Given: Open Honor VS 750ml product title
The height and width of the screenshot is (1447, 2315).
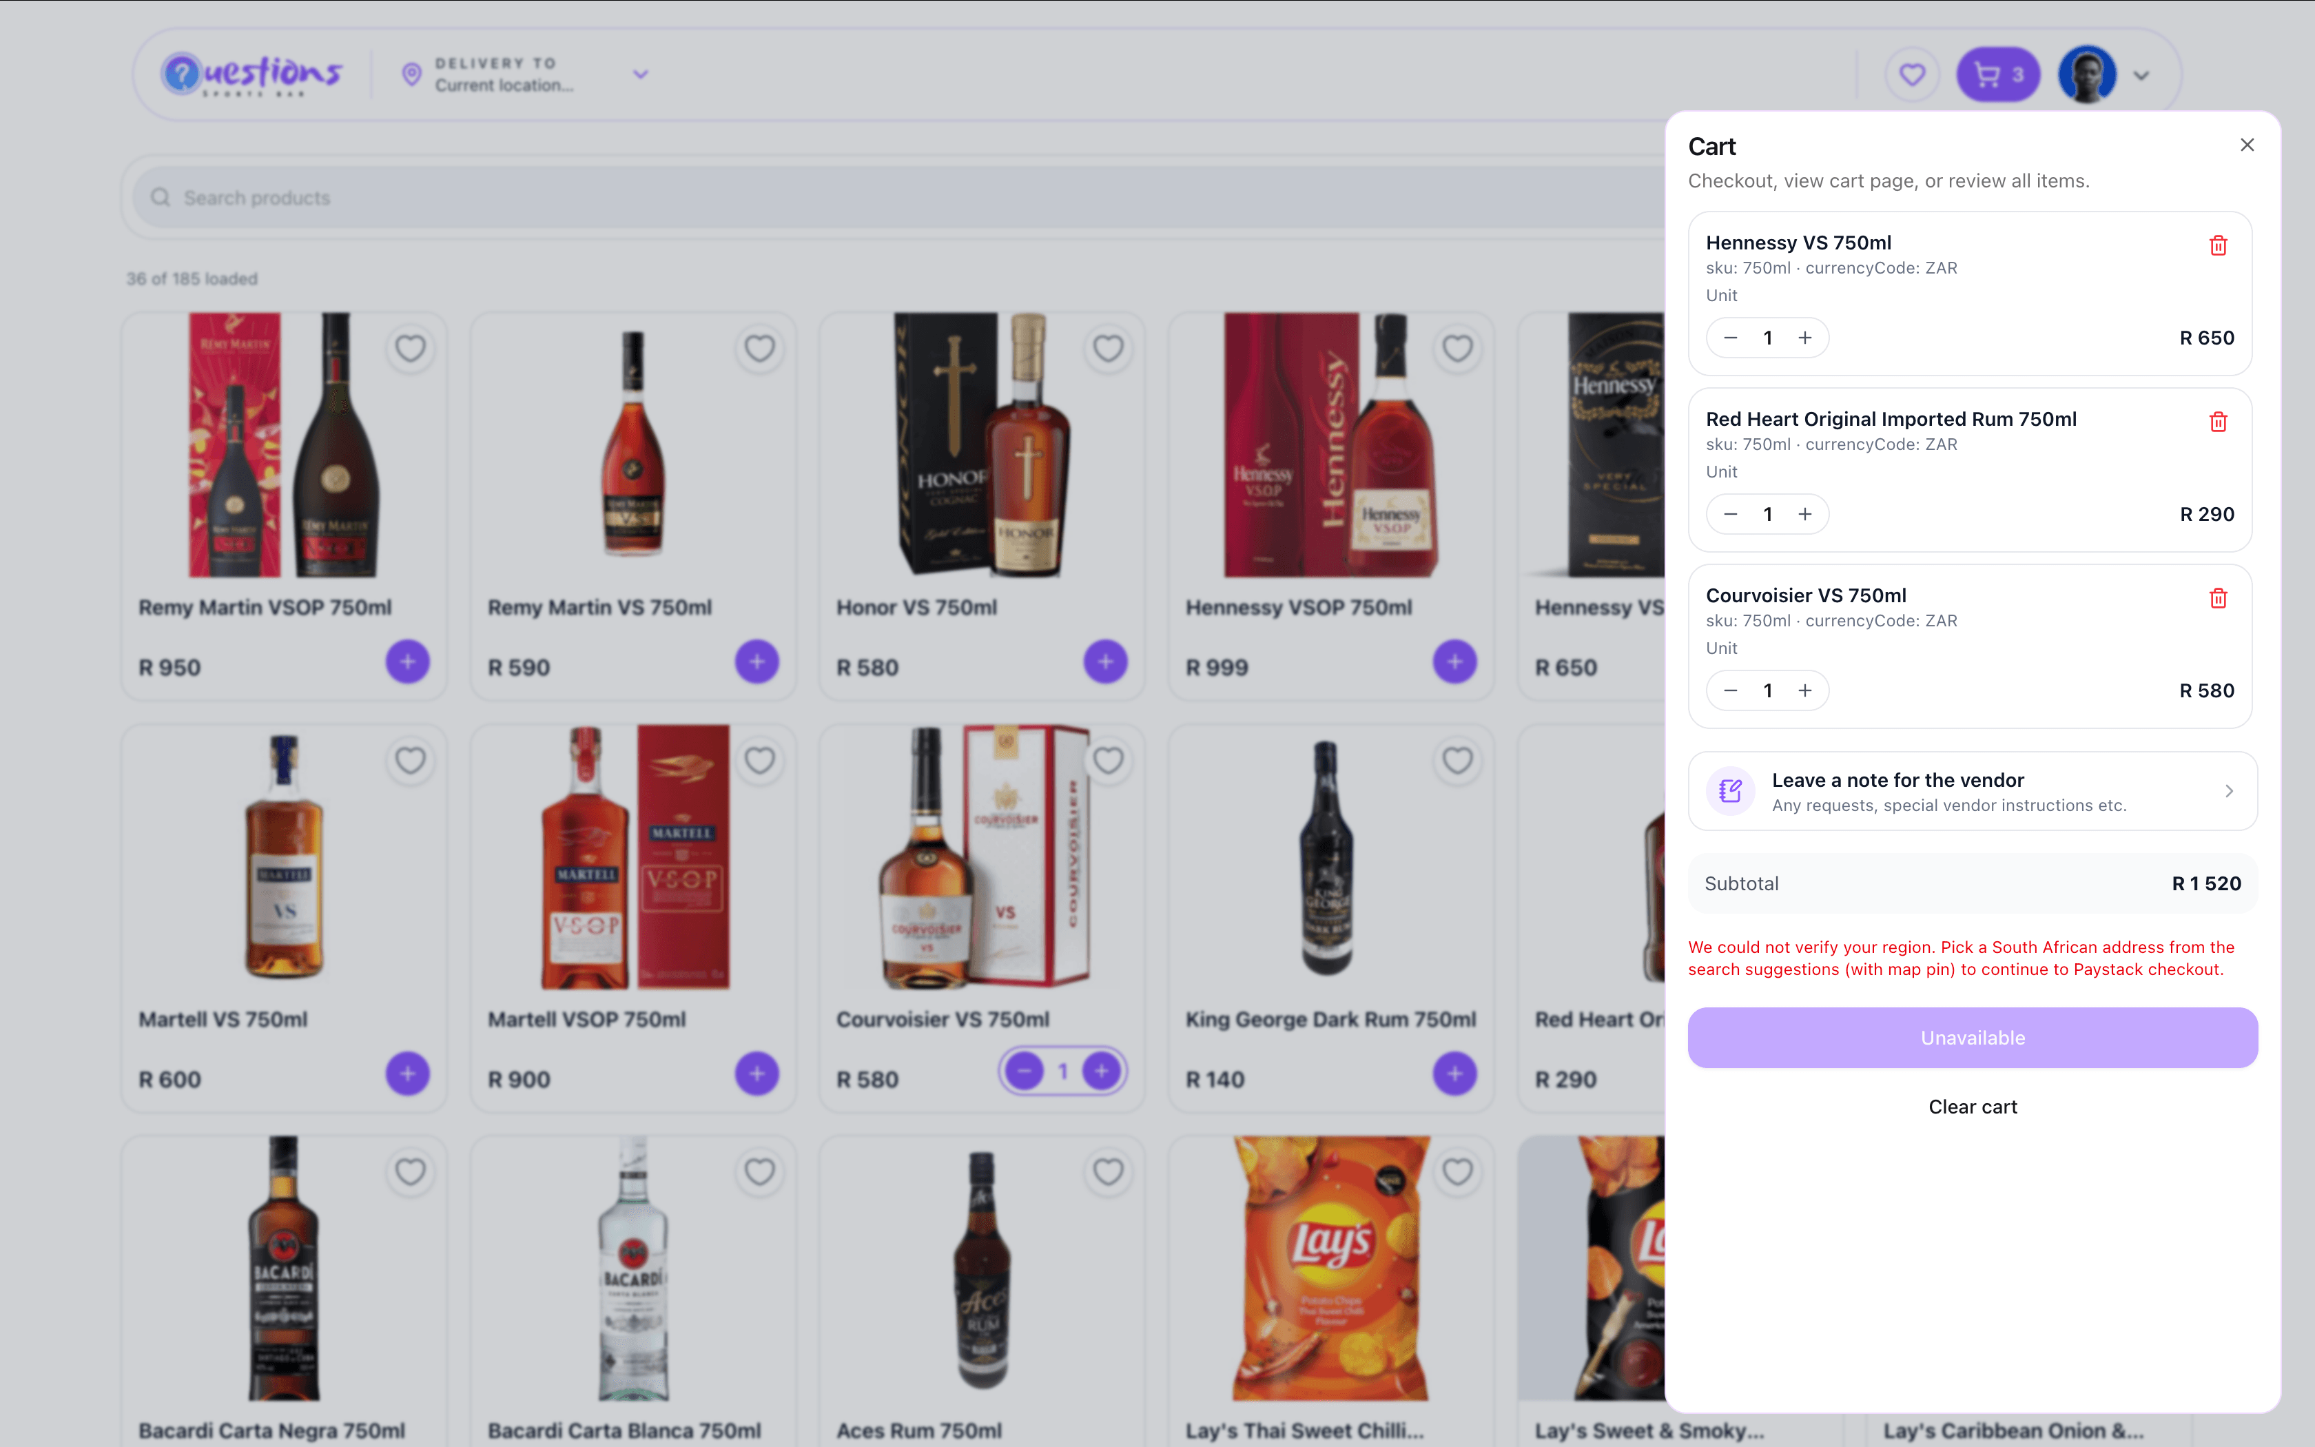Looking at the screenshot, I should point(916,608).
